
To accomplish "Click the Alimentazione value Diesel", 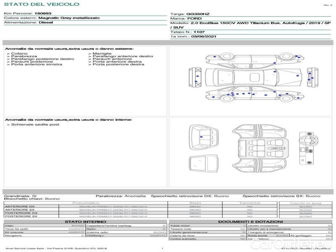I will click(46, 22).
